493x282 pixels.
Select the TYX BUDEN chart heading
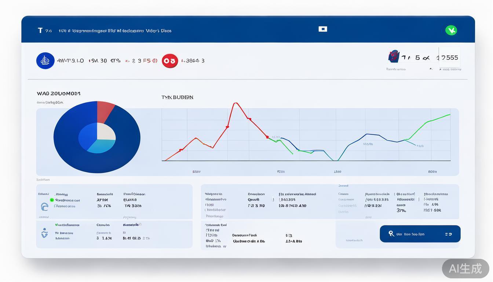[x=177, y=97]
